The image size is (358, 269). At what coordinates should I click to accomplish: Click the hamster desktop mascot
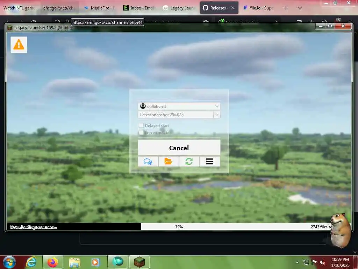(x=340, y=230)
